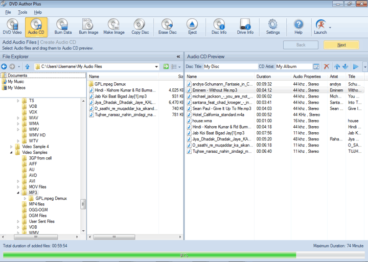Open the Help menu in menu bar
Screen dimensions: 368x262
pos(38,12)
